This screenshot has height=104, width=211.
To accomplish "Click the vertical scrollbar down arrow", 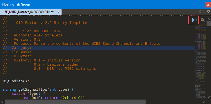I will (209, 97).
